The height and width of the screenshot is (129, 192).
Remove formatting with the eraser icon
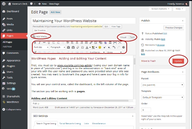tap(78, 47)
